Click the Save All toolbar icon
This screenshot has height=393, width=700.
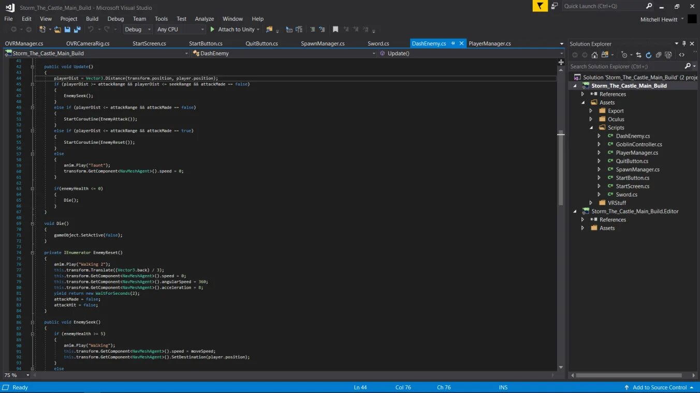click(x=77, y=29)
